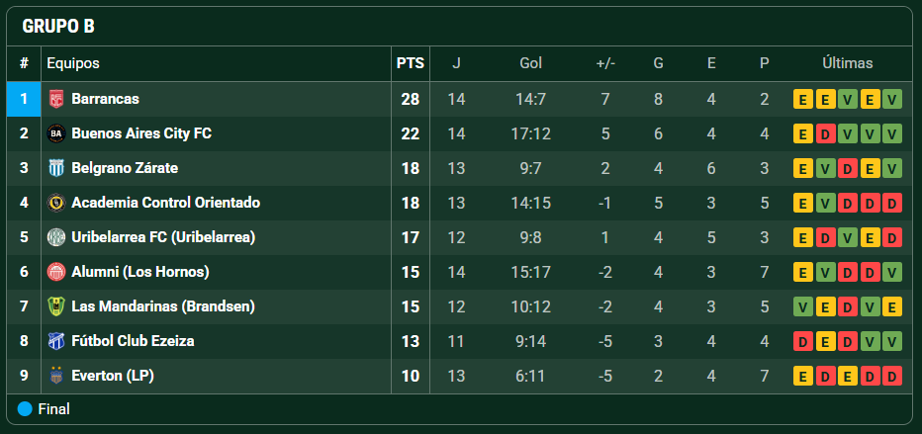922x434 pixels.
Task: Sort the table by the PTS column
Action: pos(411,63)
